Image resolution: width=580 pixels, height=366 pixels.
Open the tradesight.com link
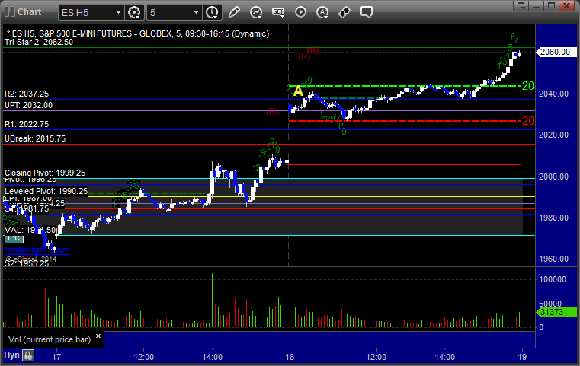37,250
